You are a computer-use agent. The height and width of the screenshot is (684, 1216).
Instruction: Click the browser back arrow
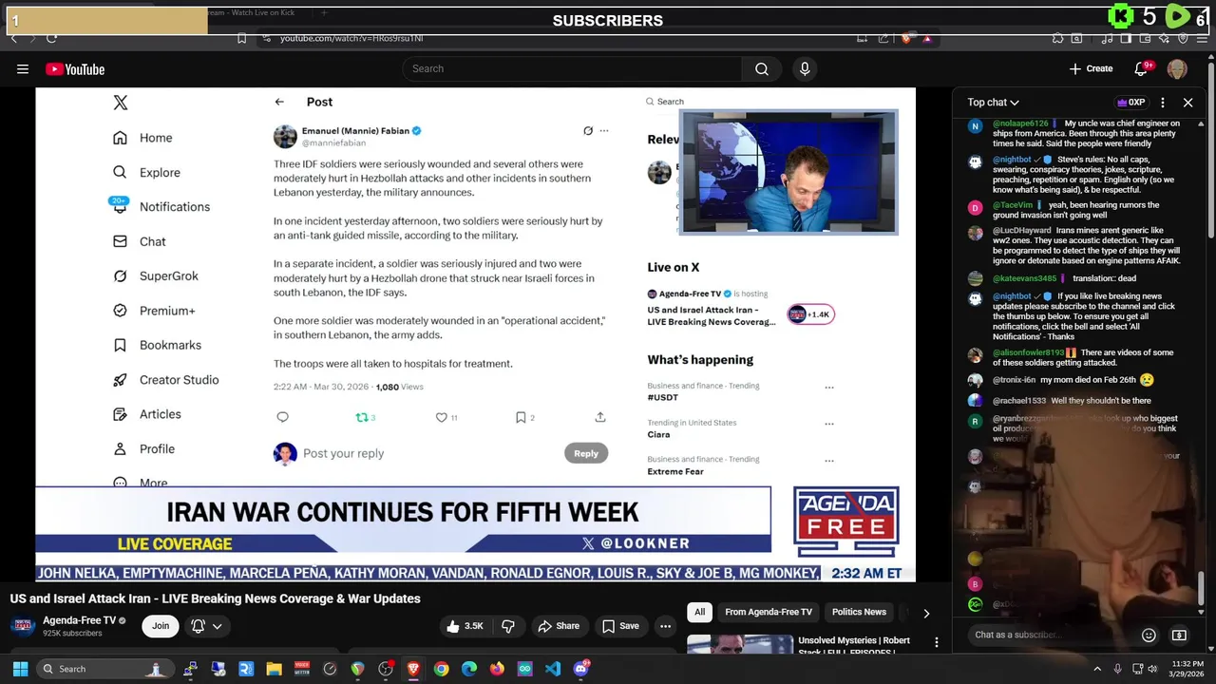click(x=13, y=38)
